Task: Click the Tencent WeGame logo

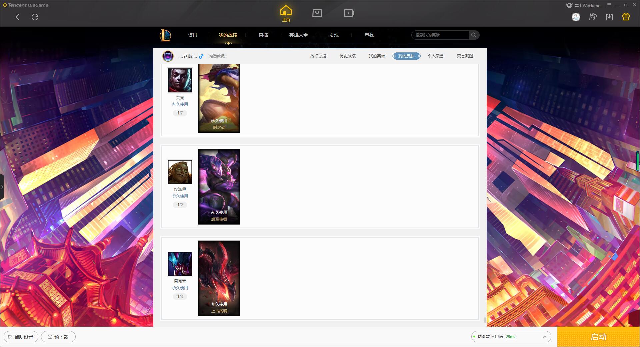Action: [x=26, y=5]
